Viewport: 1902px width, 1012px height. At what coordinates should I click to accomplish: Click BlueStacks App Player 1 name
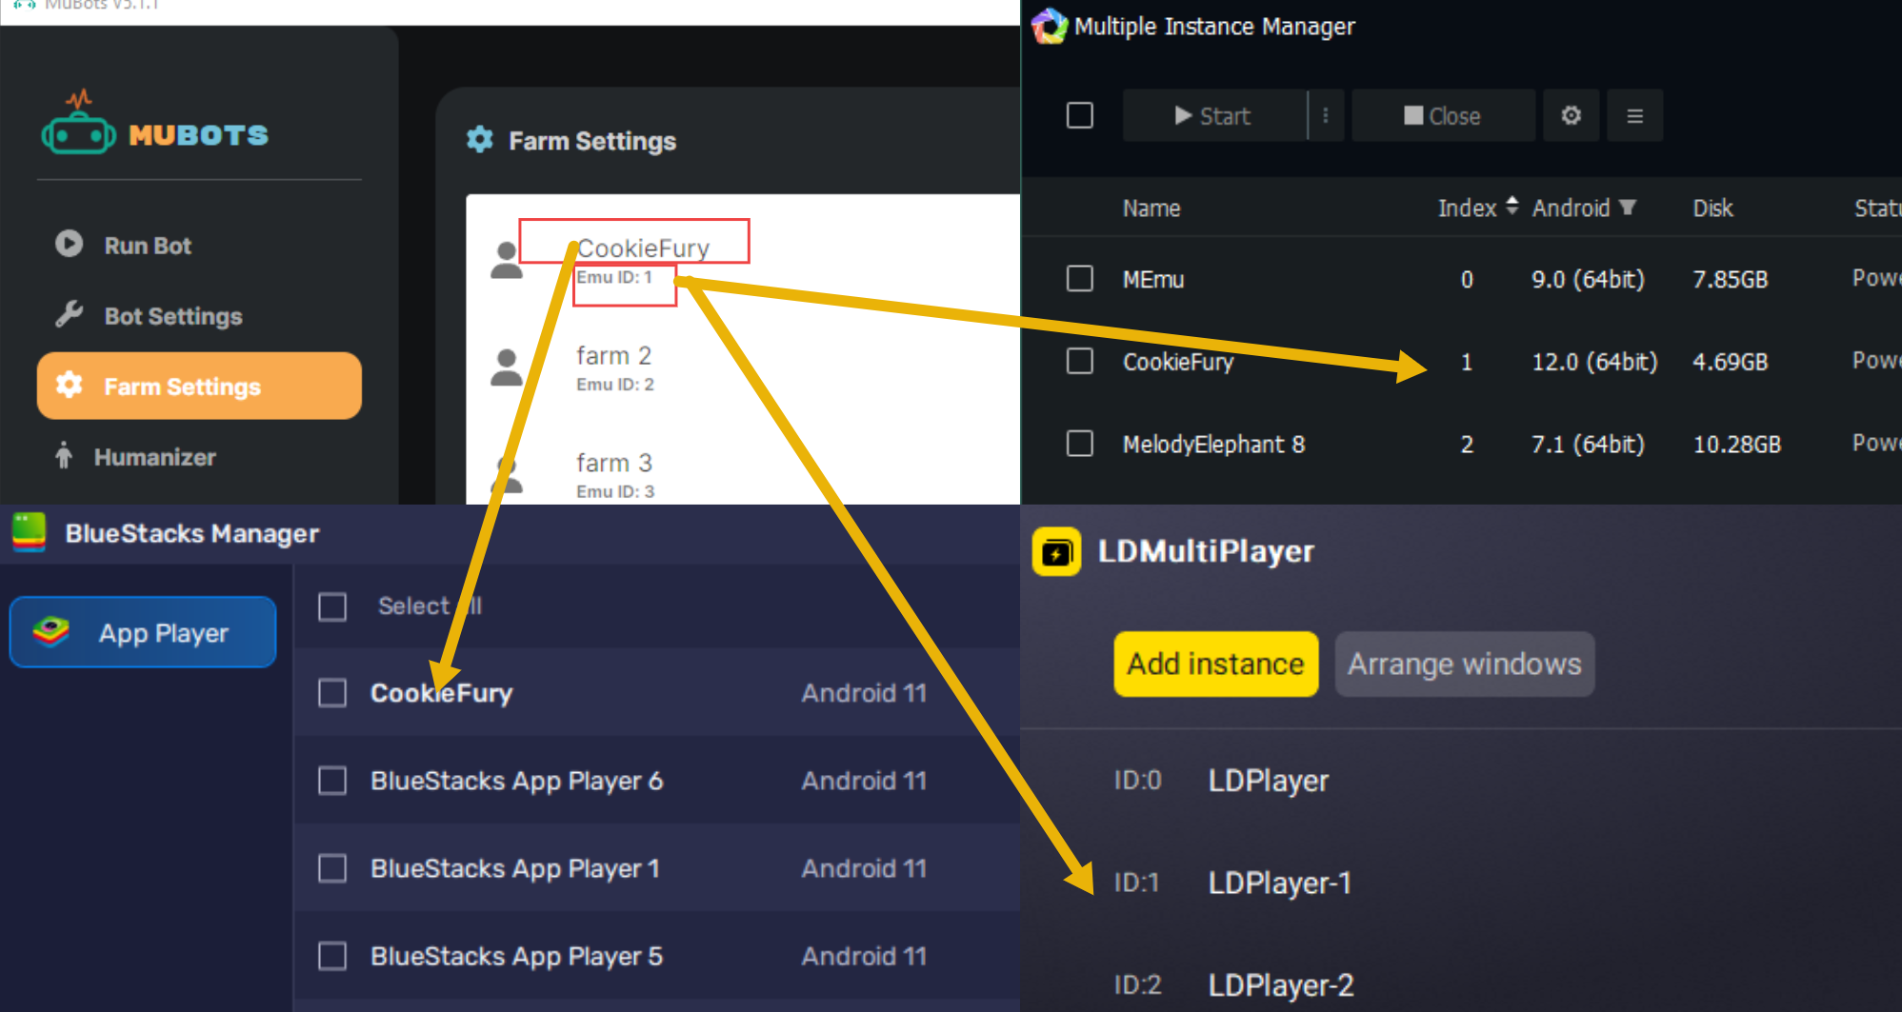coord(514,868)
